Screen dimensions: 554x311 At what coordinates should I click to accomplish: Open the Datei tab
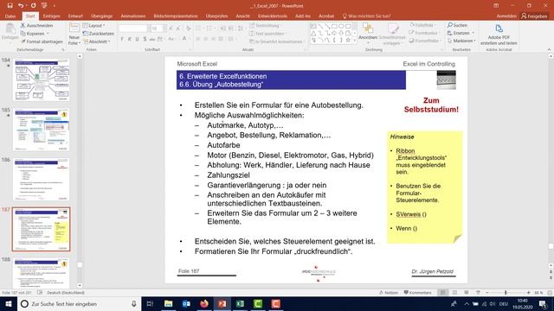(x=10, y=16)
